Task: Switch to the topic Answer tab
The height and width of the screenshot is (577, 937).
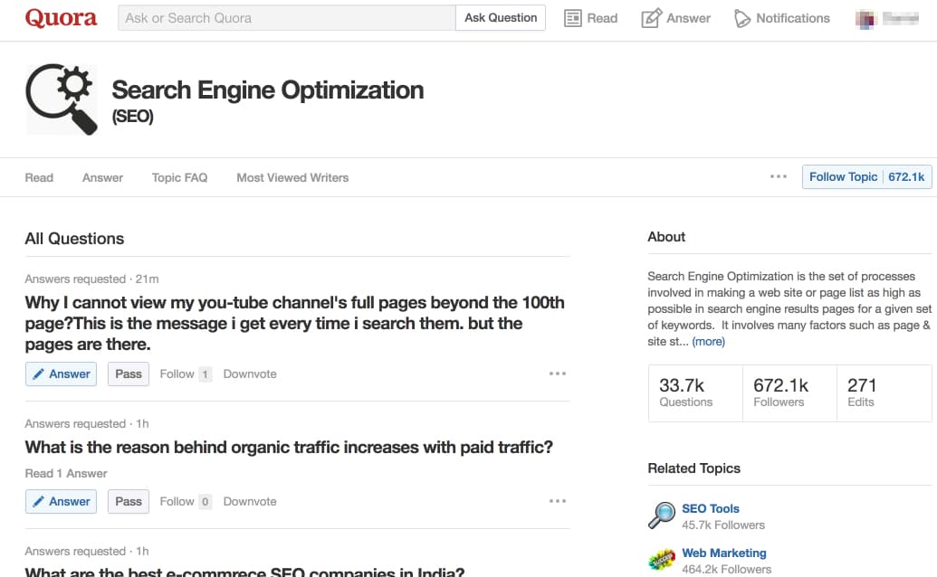Action: point(103,178)
